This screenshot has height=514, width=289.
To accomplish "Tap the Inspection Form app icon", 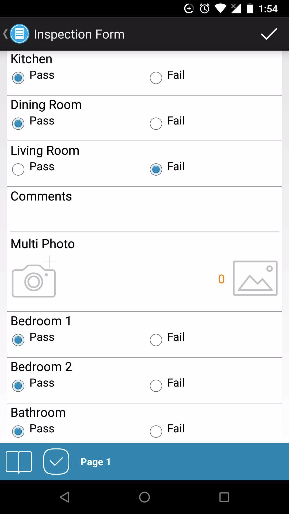I will [19, 34].
